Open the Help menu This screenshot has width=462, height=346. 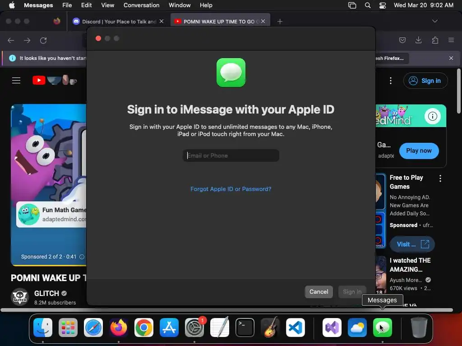tap(206, 5)
